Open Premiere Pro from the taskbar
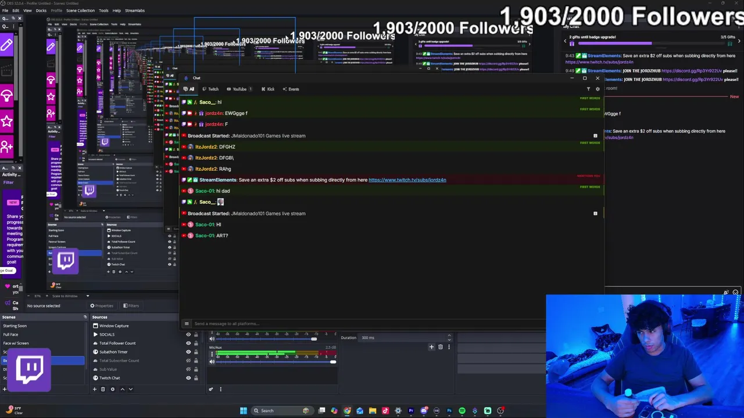The image size is (744, 418). [411, 410]
